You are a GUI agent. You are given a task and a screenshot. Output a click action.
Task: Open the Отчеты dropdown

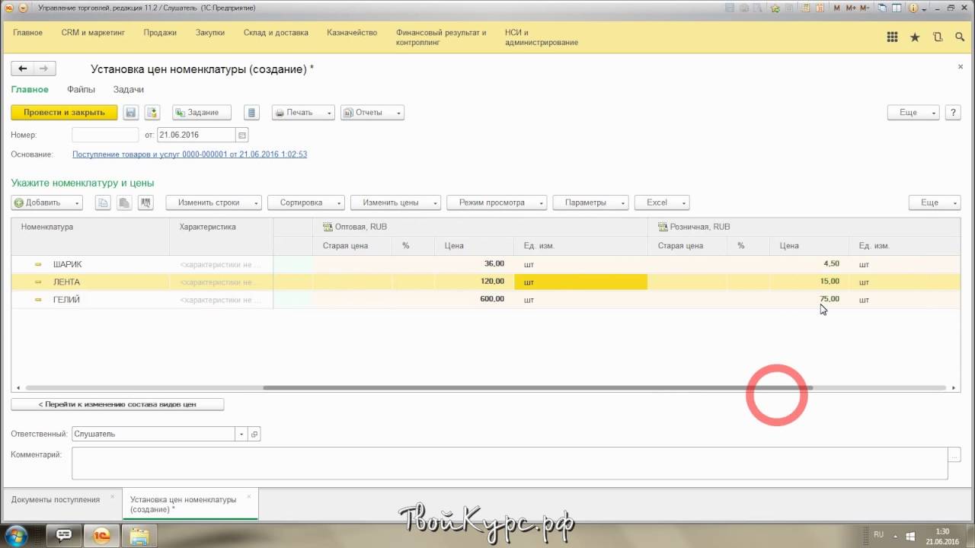(372, 113)
